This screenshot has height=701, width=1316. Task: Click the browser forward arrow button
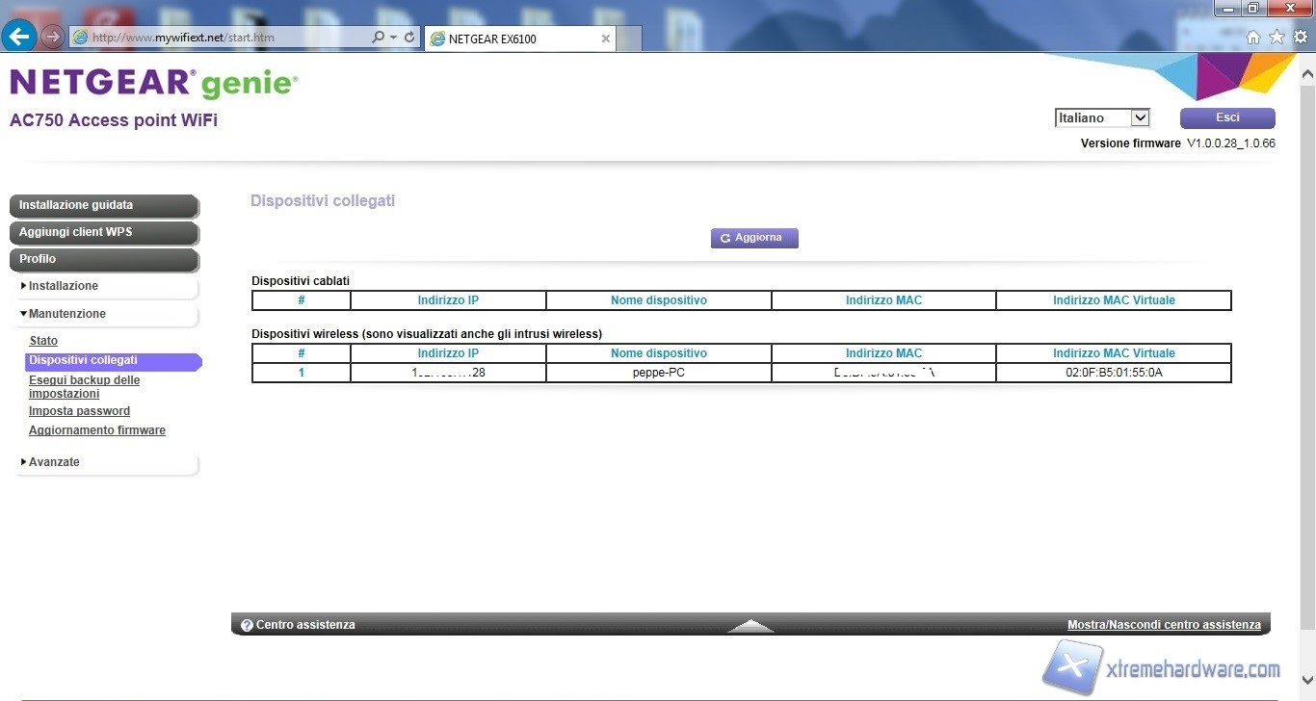click(x=53, y=38)
